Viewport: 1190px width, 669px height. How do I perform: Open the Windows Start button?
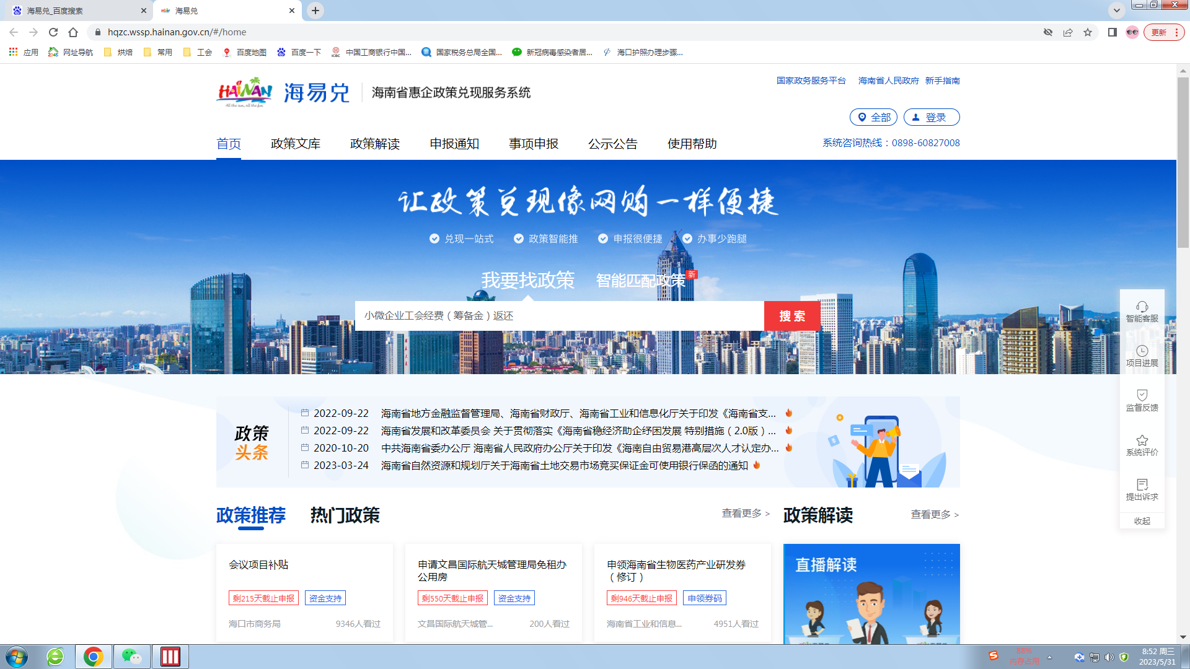click(x=17, y=657)
